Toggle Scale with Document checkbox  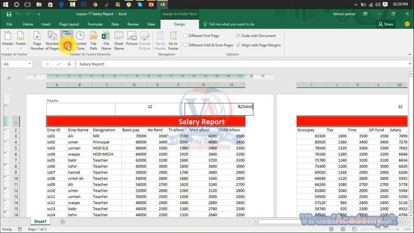239,36
